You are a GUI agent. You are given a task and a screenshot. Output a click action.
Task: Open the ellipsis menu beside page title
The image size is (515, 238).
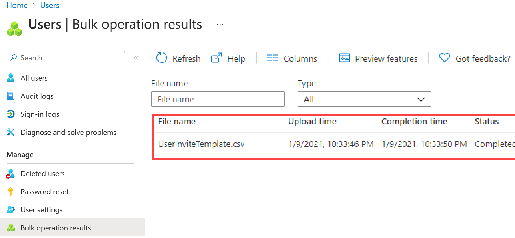220,24
